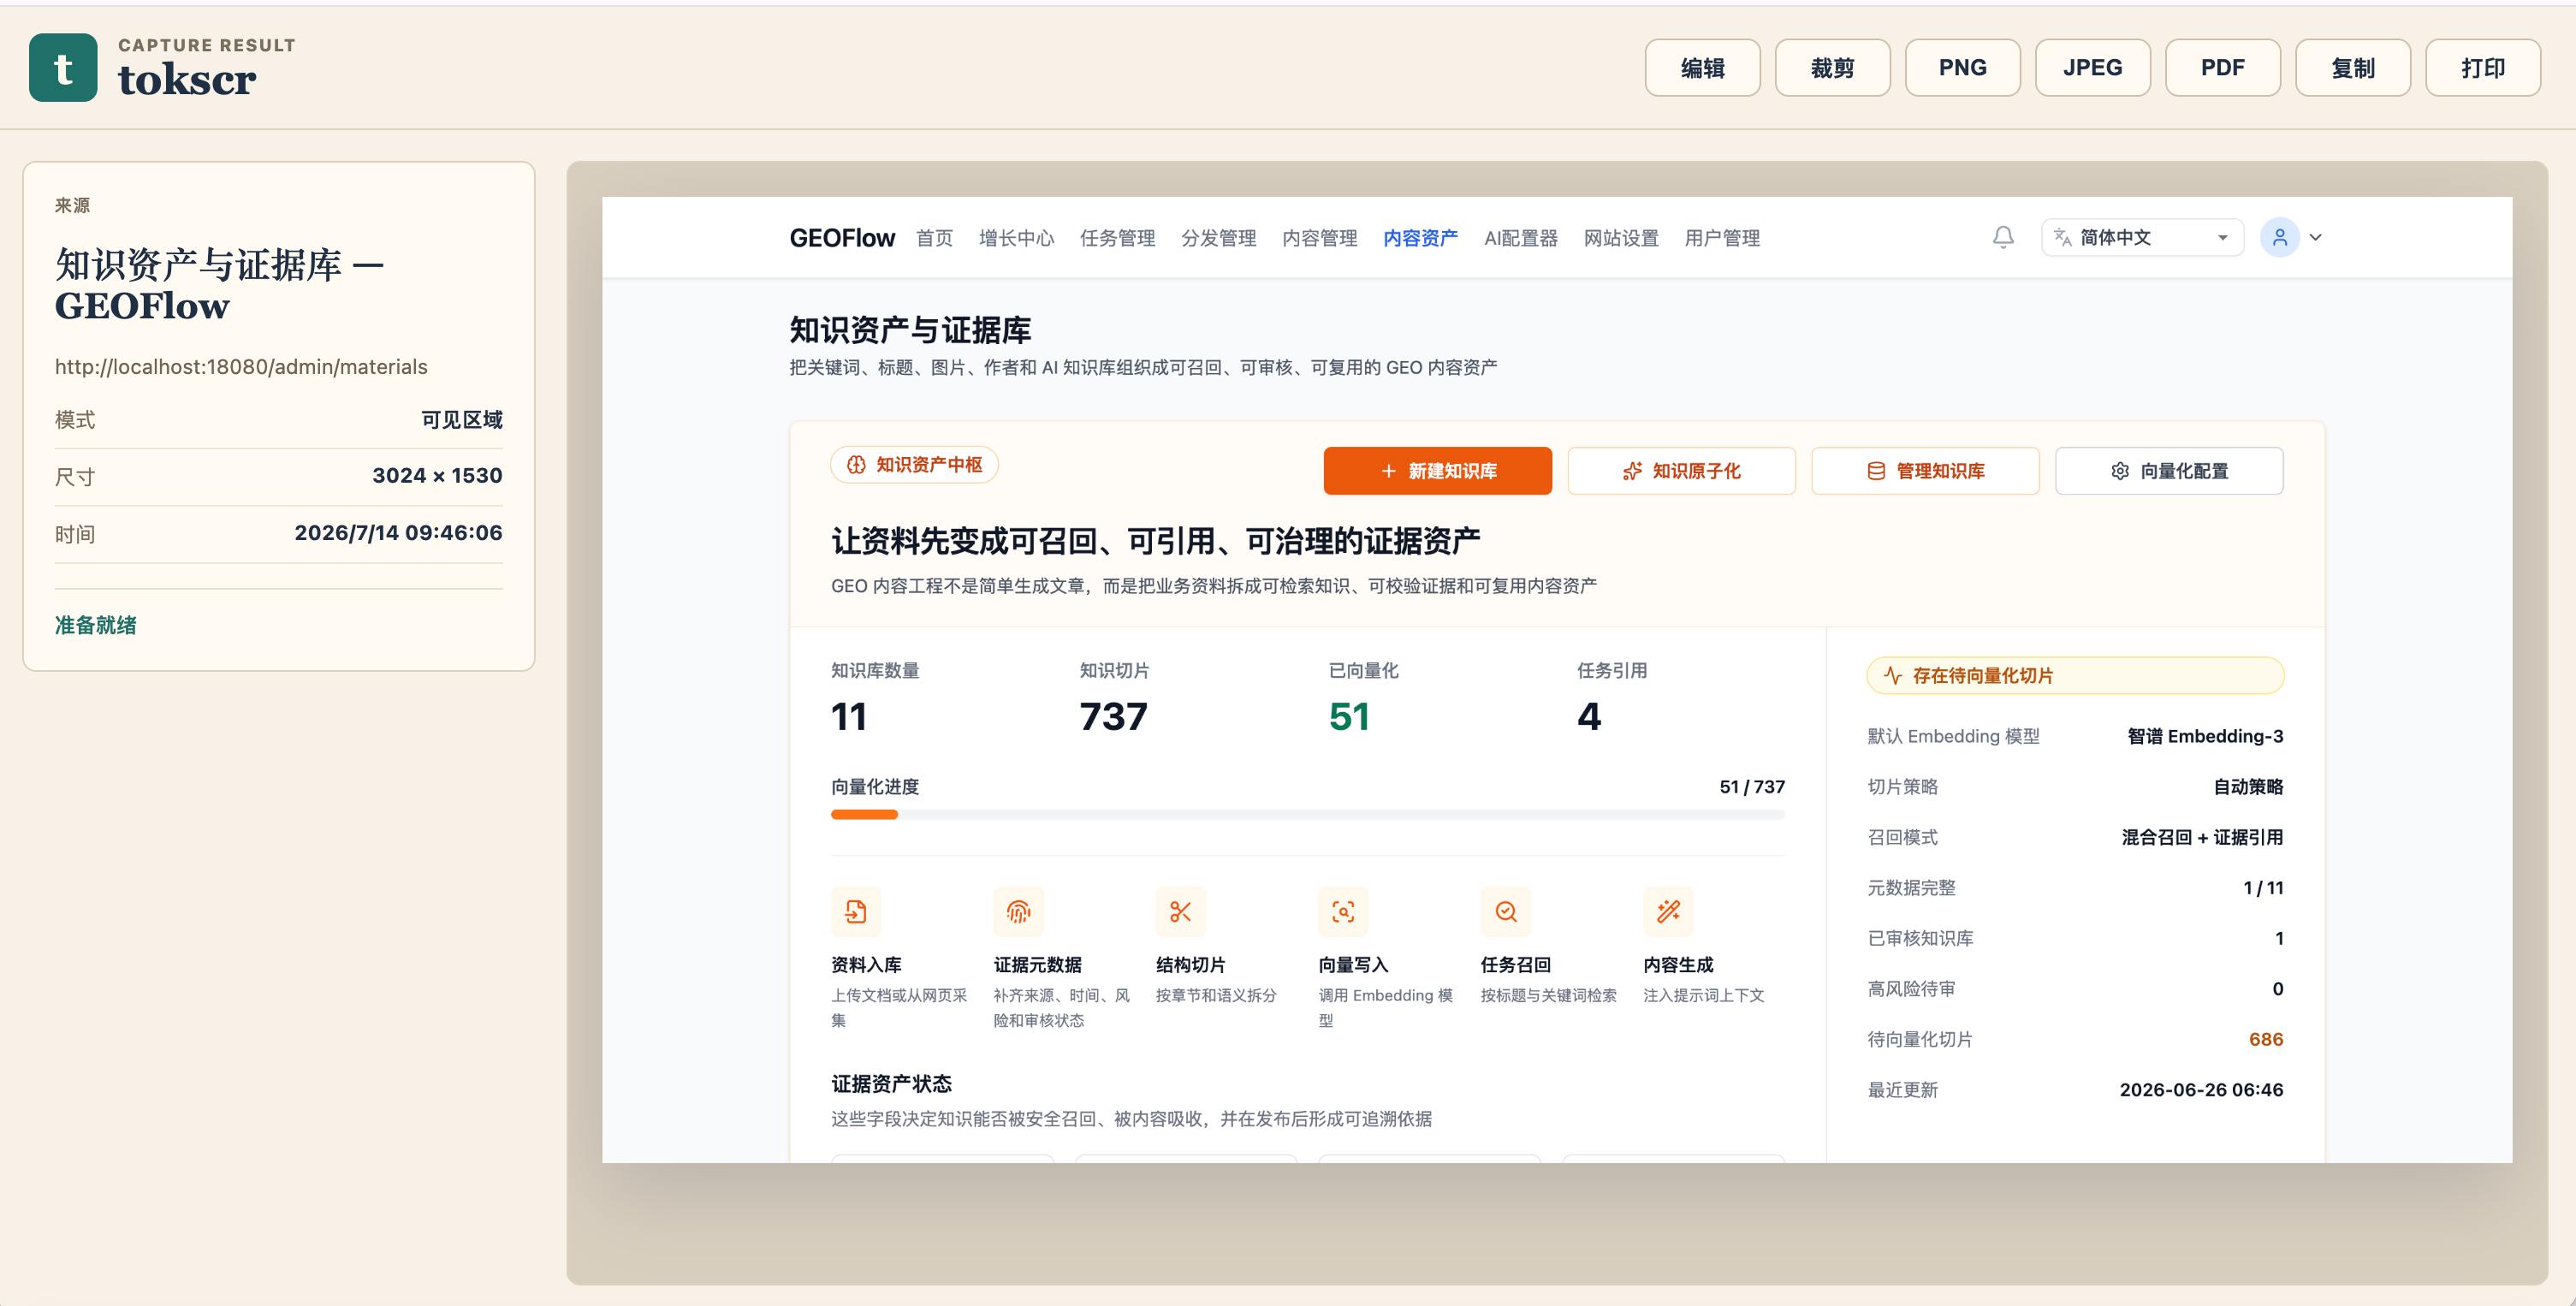
Task: Click the 证据元数据 fingerprint icon
Action: (x=1018, y=912)
